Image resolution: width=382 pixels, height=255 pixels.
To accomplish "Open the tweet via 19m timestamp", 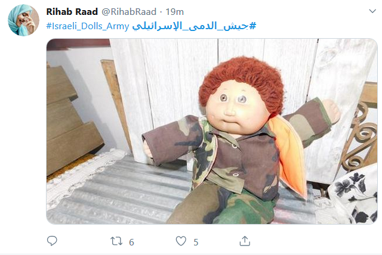I will click(175, 11).
